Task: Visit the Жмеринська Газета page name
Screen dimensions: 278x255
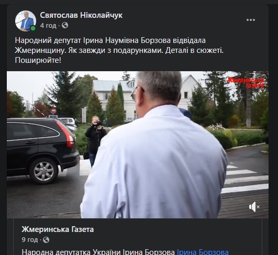Action: [58, 229]
